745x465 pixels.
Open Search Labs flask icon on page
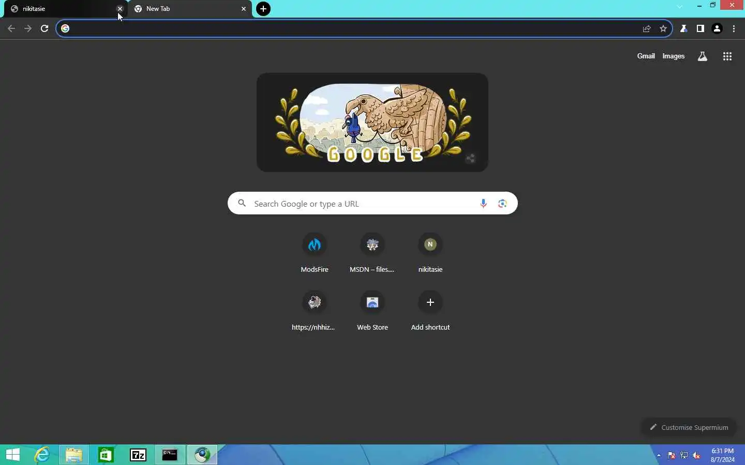pyautogui.click(x=703, y=57)
